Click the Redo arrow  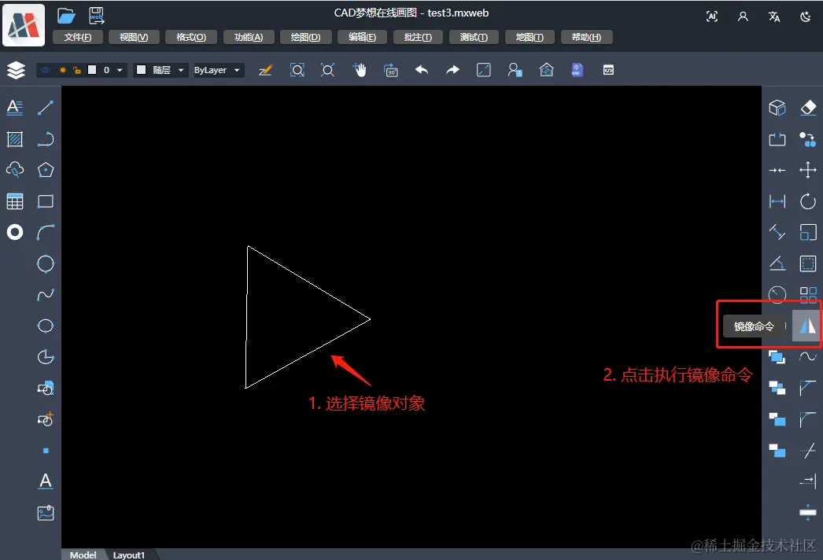click(x=452, y=70)
